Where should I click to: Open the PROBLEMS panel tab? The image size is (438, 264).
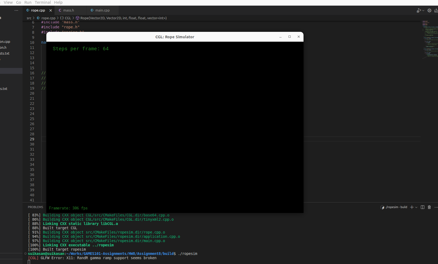point(35,207)
